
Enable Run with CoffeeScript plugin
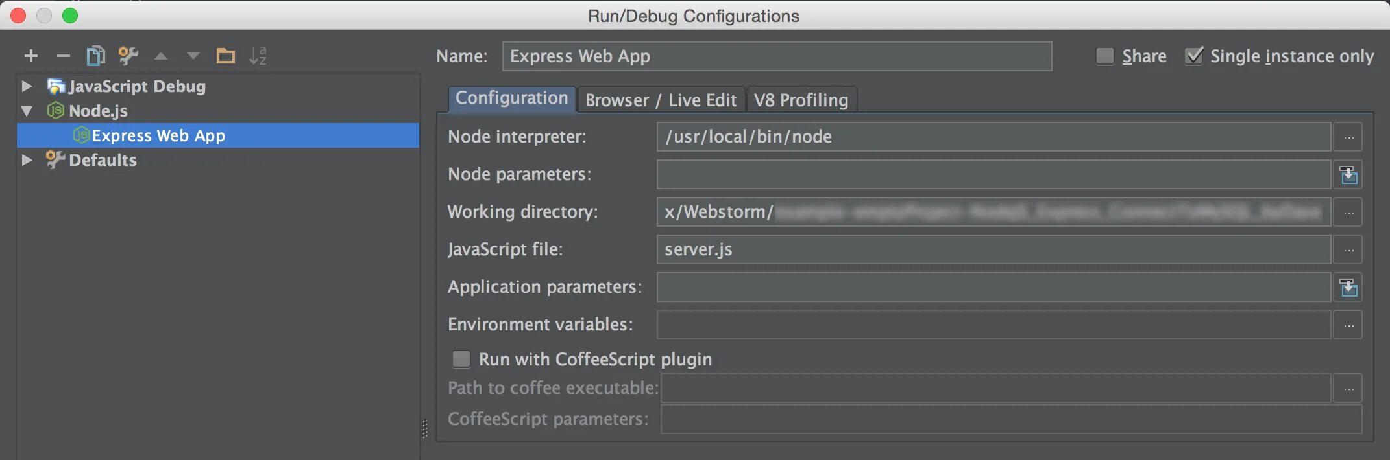[461, 359]
